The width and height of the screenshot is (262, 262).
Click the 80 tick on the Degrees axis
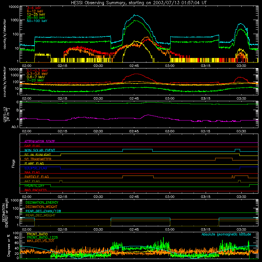point(17,237)
